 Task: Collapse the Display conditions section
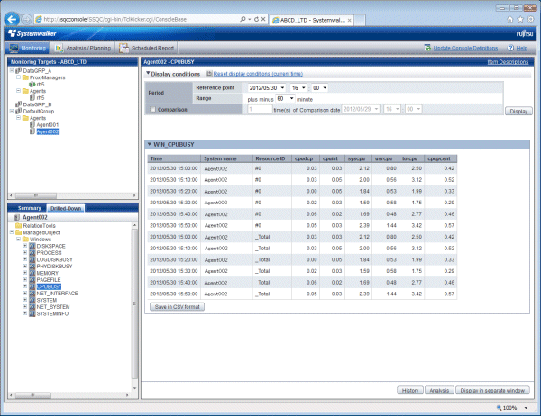coord(148,74)
